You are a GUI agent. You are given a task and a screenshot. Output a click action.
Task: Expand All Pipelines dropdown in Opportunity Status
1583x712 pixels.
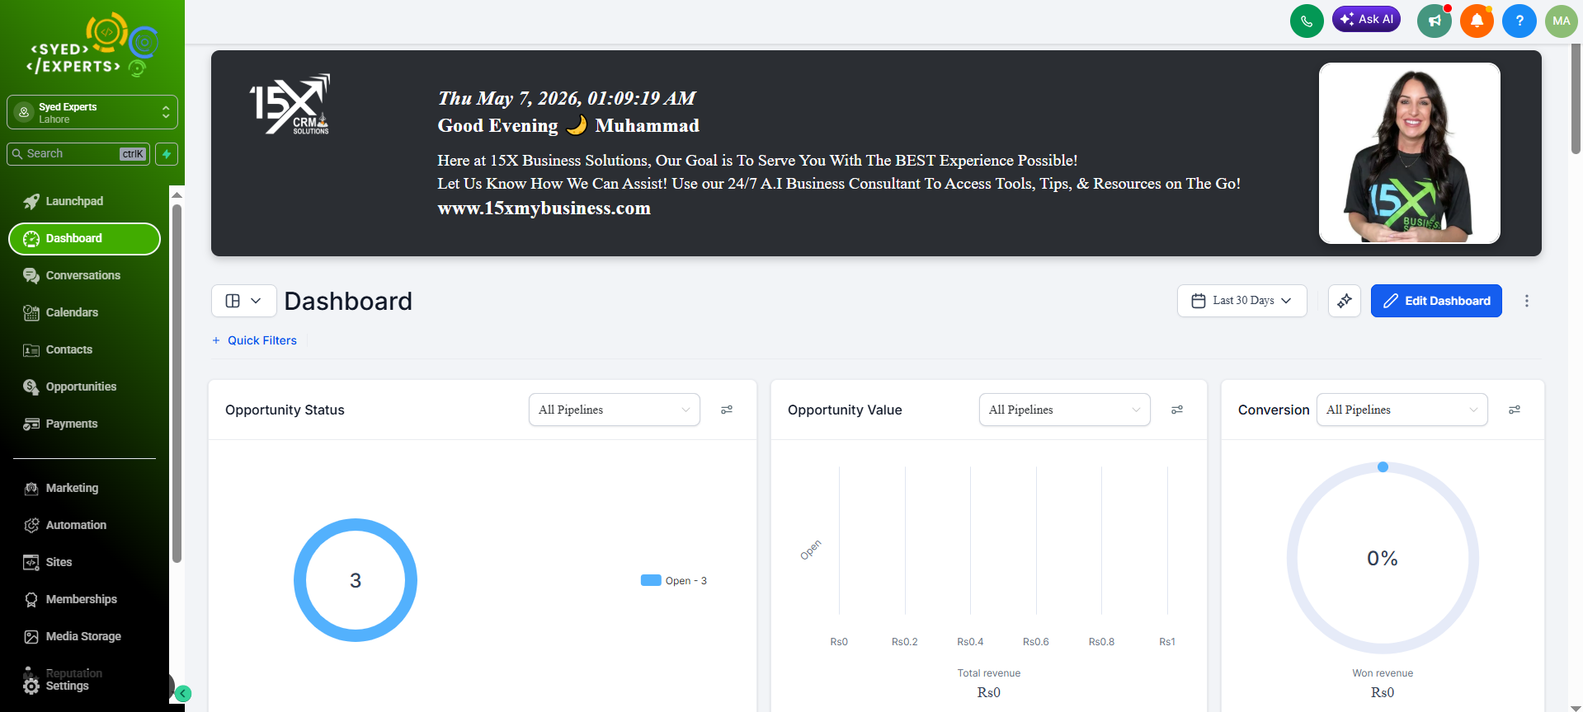615,410
